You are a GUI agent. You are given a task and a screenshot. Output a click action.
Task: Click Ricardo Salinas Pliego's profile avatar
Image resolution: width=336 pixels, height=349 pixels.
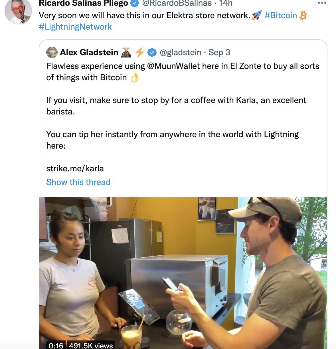click(19, 11)
